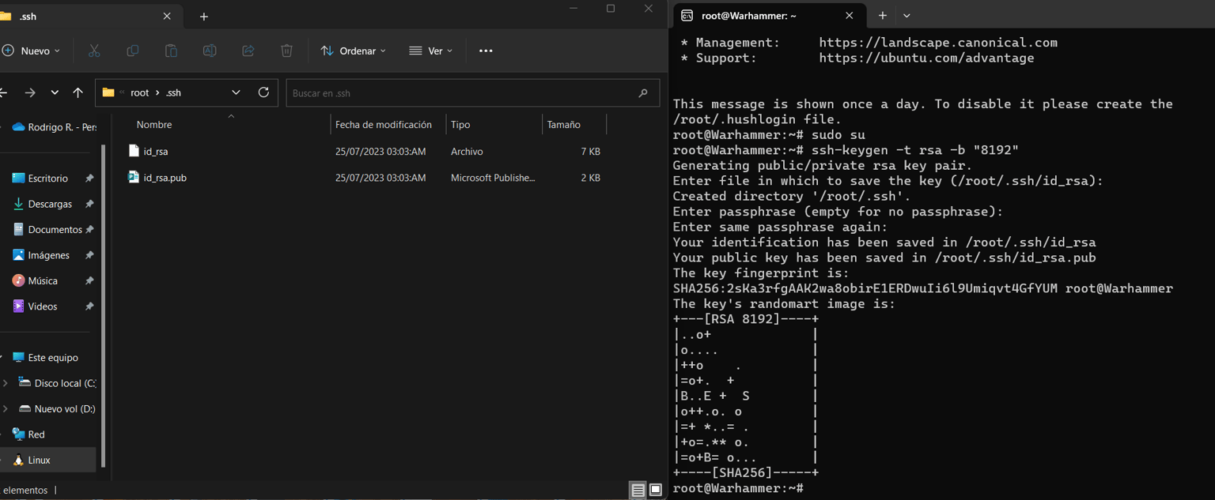The width and height of the screenshot is (1215, 500).
Task: Open Escritorio in the sidebar
Action: [48, 179]
